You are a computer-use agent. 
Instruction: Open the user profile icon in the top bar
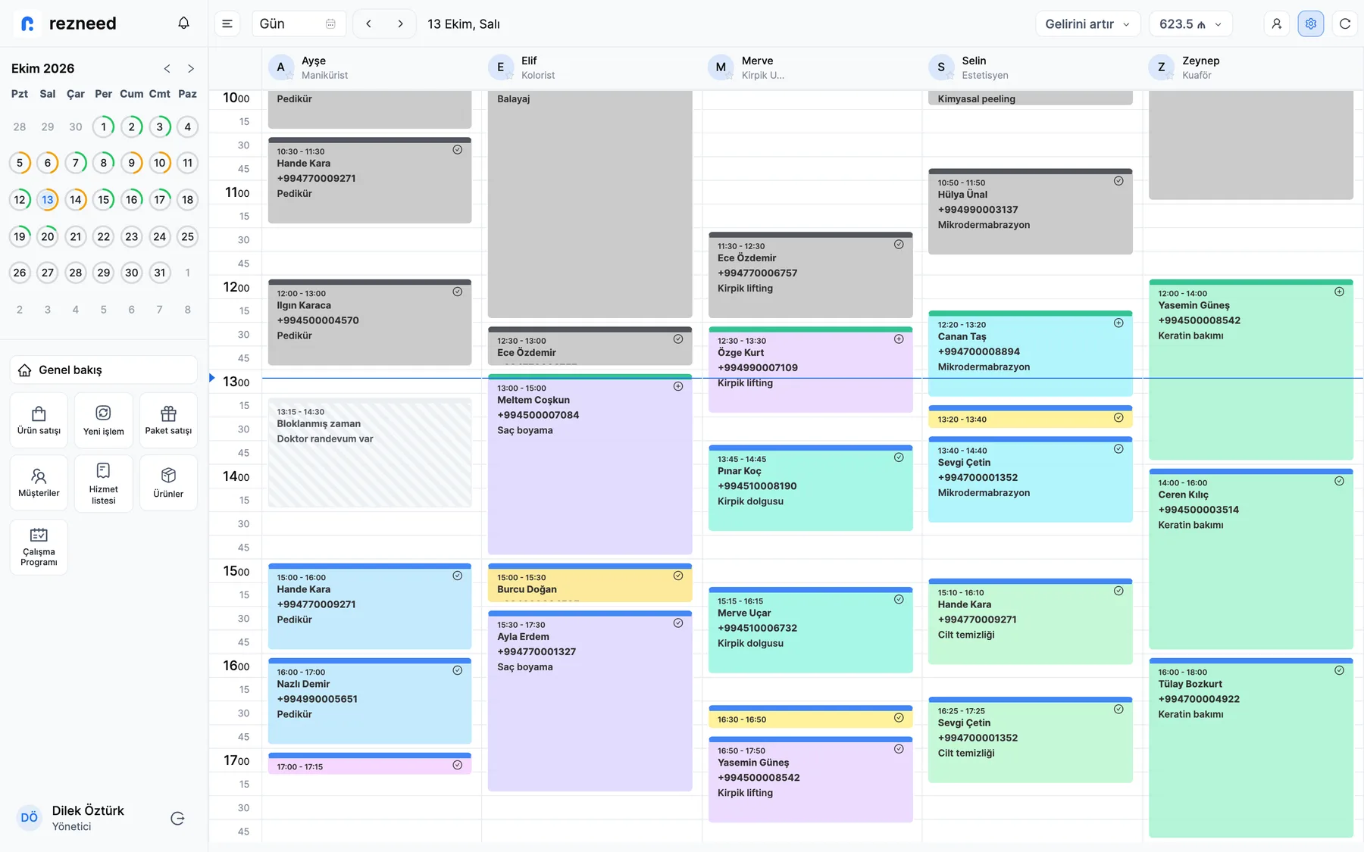point(1277,23)
